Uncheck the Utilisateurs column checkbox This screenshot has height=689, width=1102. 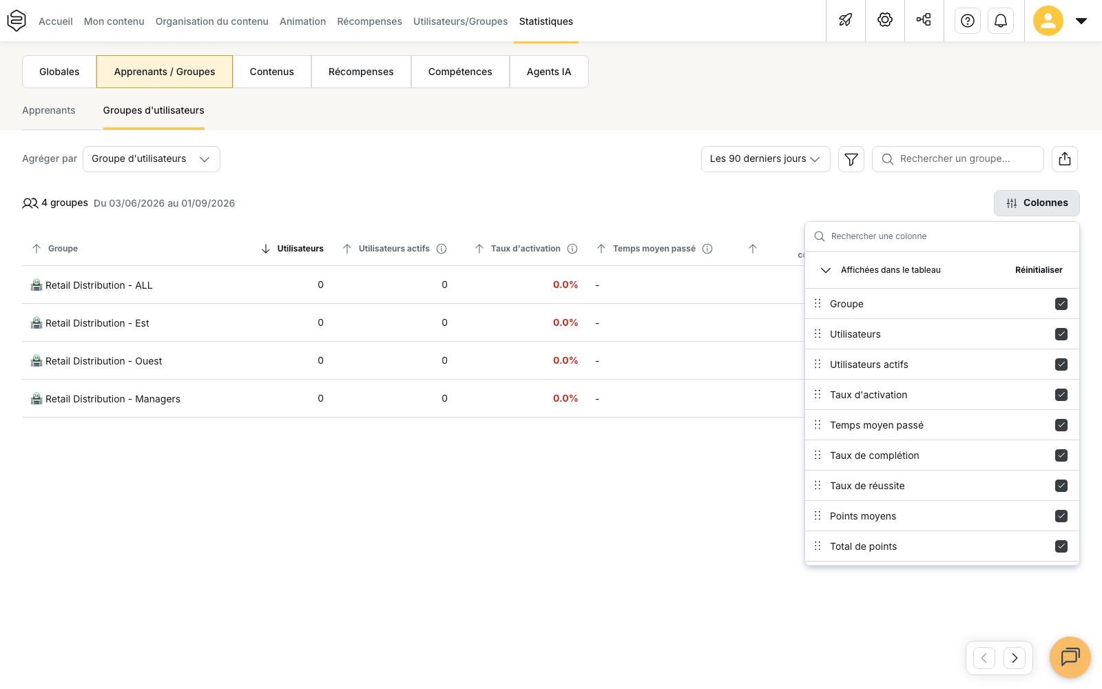click(x=1061, y=334)
